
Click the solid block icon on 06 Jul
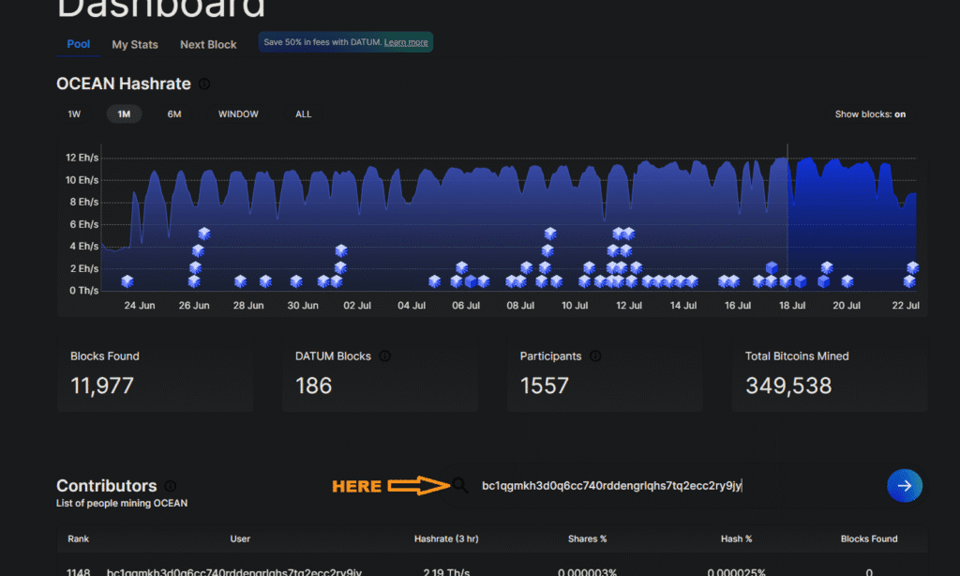click(x=471, y=281)
